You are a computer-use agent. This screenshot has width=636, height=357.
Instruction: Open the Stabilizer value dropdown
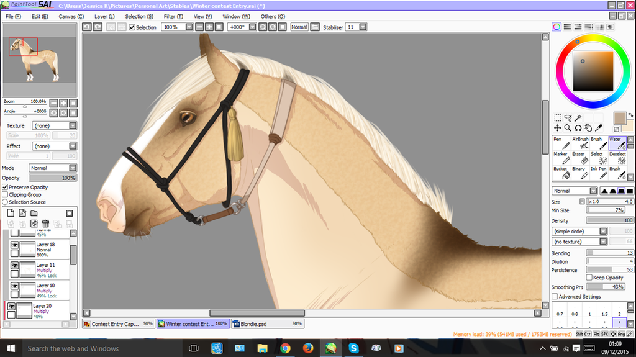363,27
